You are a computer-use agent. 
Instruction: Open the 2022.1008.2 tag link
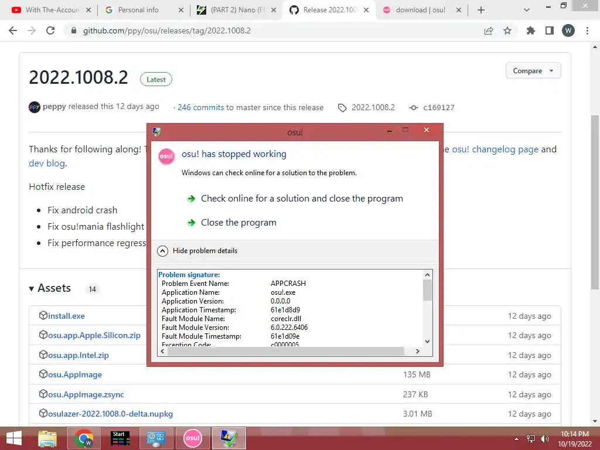tap(373, 108)
